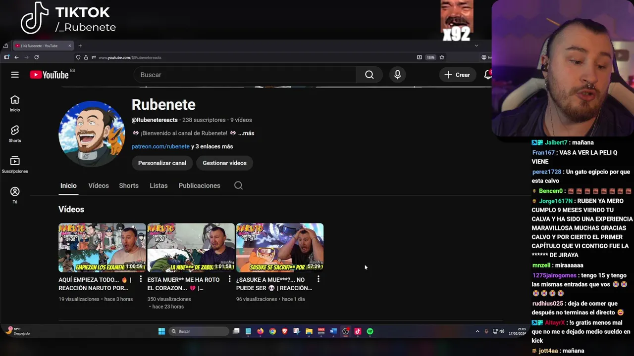
Task: Click the @Rubenetereacts handle text
Action: pos(155,120)
